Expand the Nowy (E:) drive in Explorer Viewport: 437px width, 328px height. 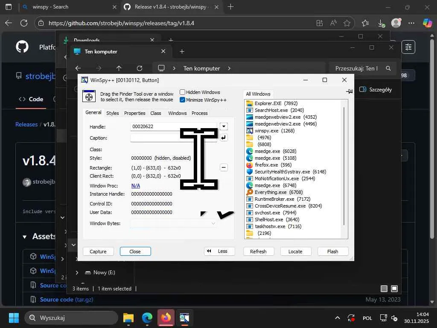click(x=77, y=272)
